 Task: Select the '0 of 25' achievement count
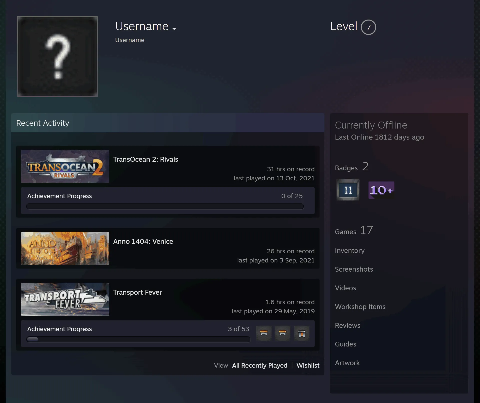[x=292, y=196]
